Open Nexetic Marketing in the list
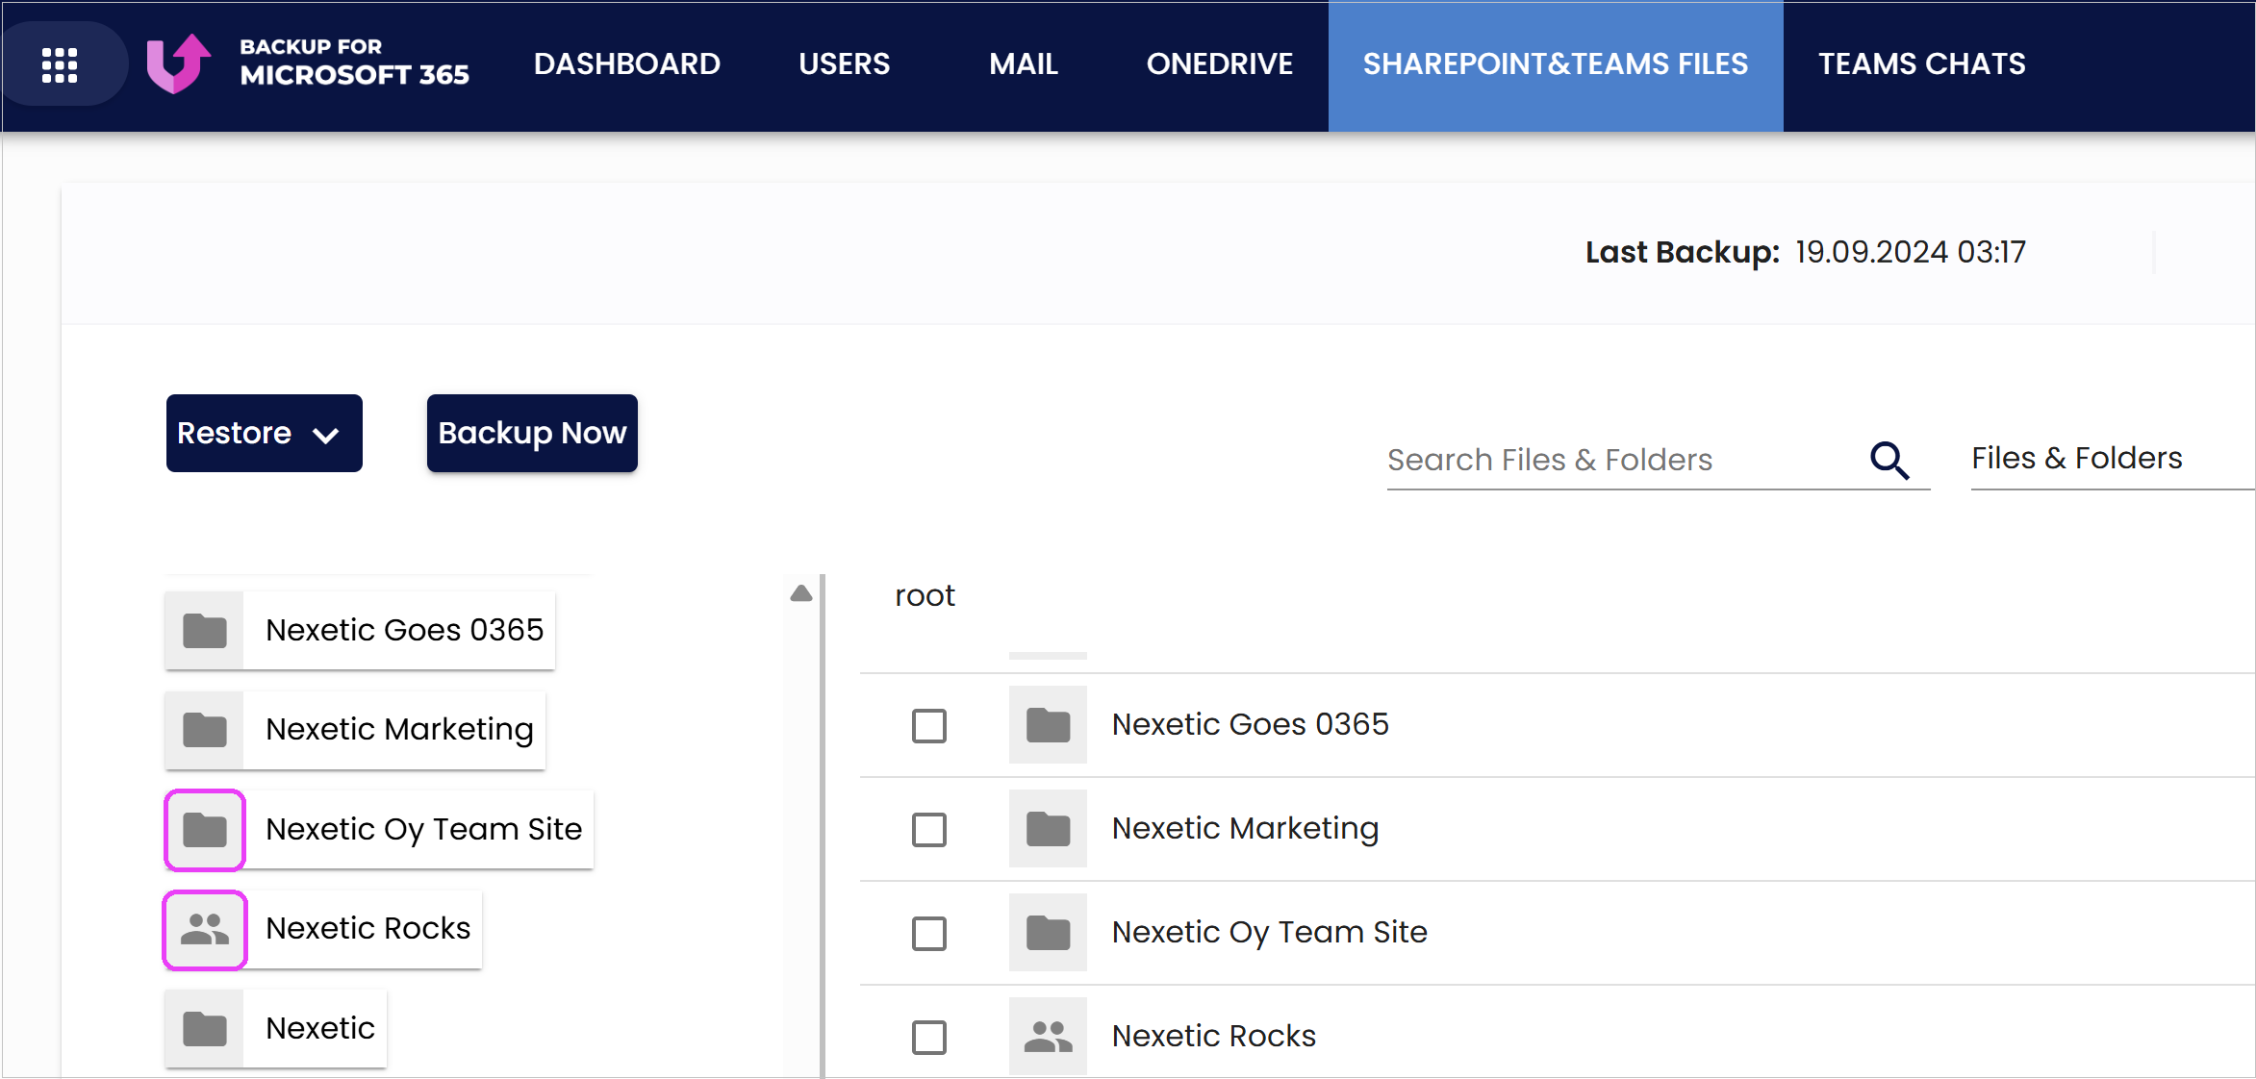2256x1079 pixels. [1245, 828]
